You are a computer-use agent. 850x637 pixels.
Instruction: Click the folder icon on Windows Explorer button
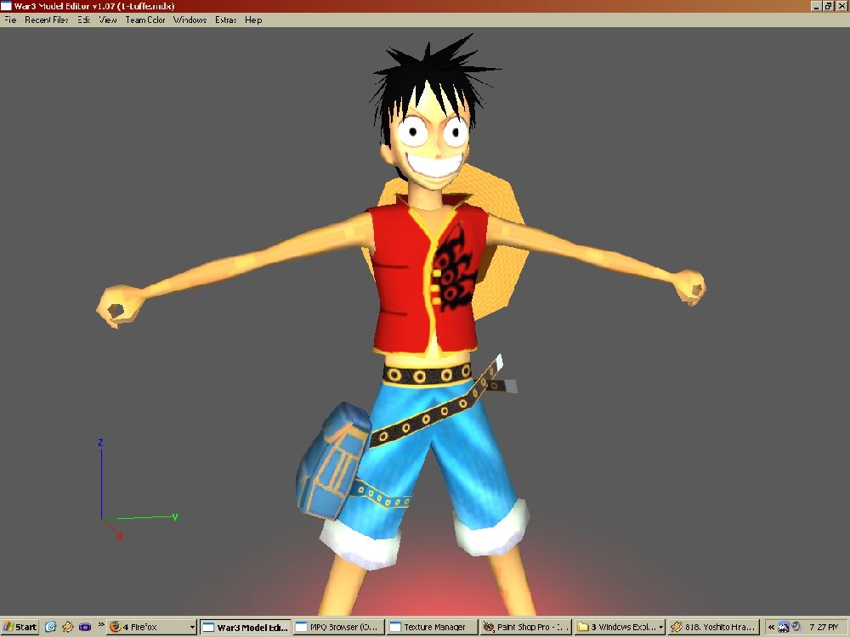click(x=583, y=628)
